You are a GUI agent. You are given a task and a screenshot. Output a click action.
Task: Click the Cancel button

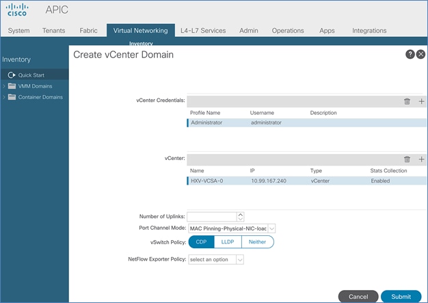pyautogui.click(x=358, y=297)
